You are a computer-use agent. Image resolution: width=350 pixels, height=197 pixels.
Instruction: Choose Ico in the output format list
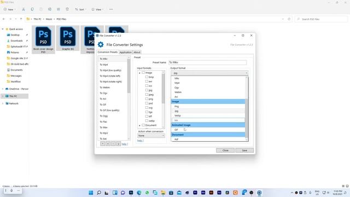(x=208, y=120)
